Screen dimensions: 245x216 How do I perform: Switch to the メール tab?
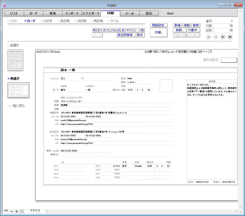[130, 13]
